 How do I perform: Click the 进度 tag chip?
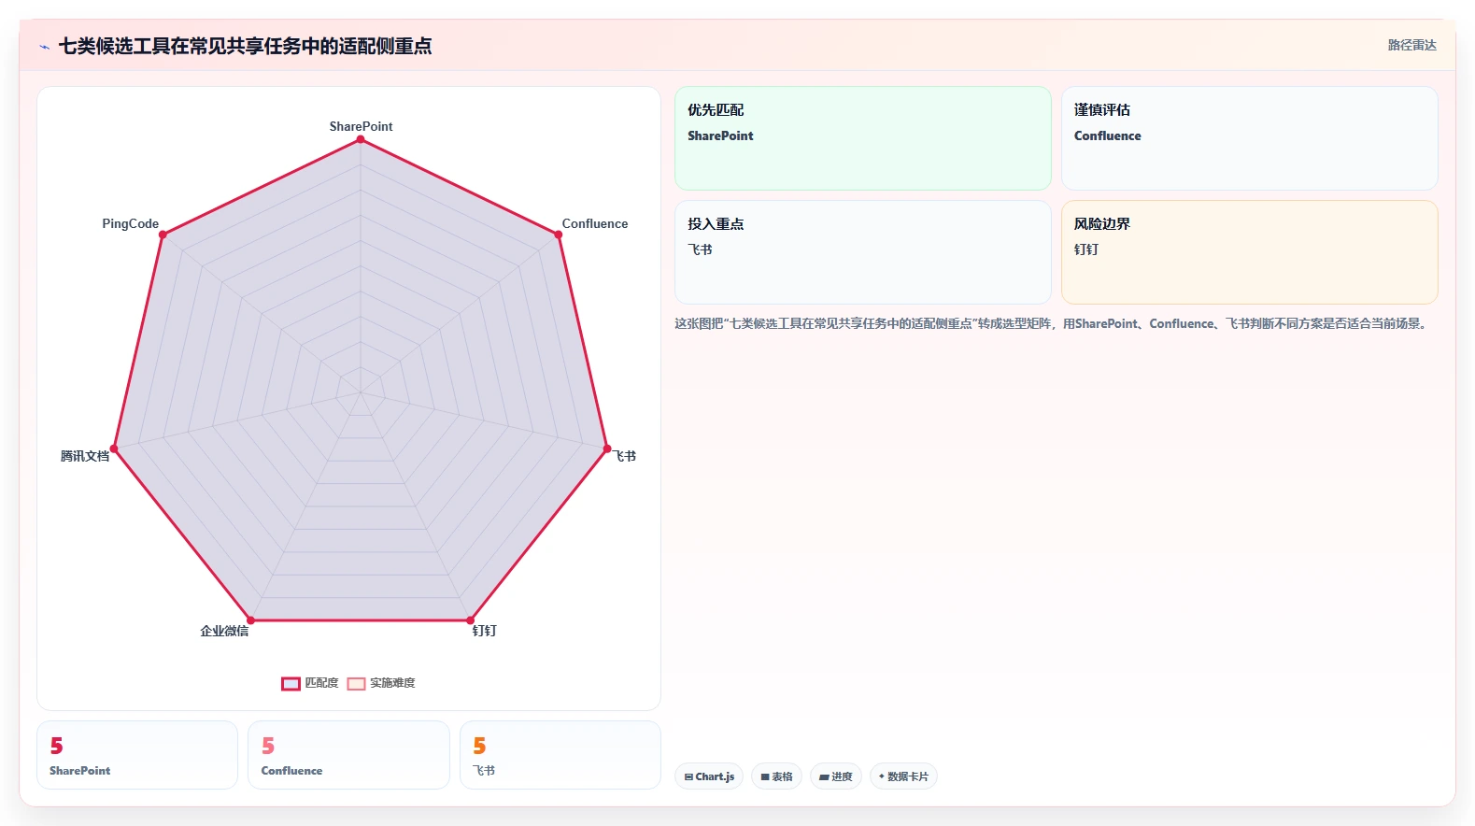pyautogui.click(x=836, y=776)
